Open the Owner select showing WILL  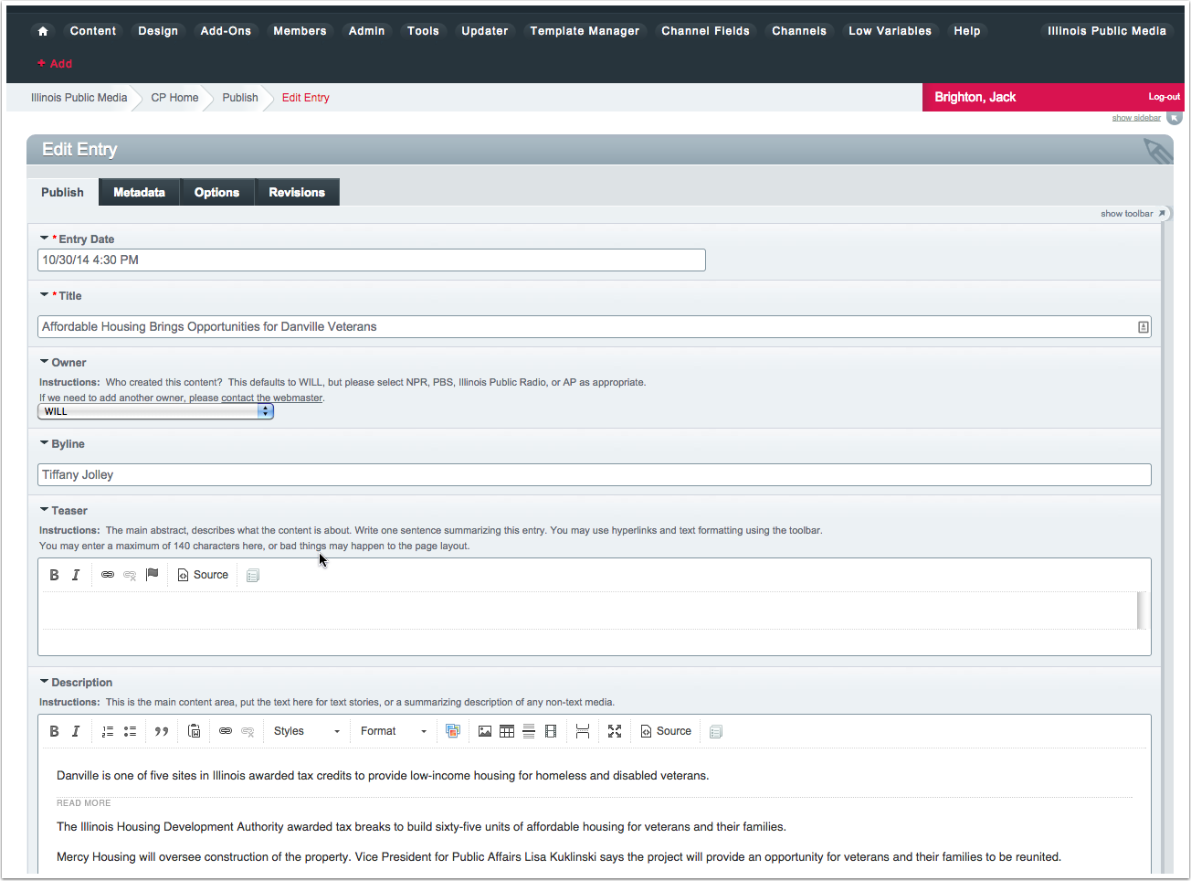155,411
